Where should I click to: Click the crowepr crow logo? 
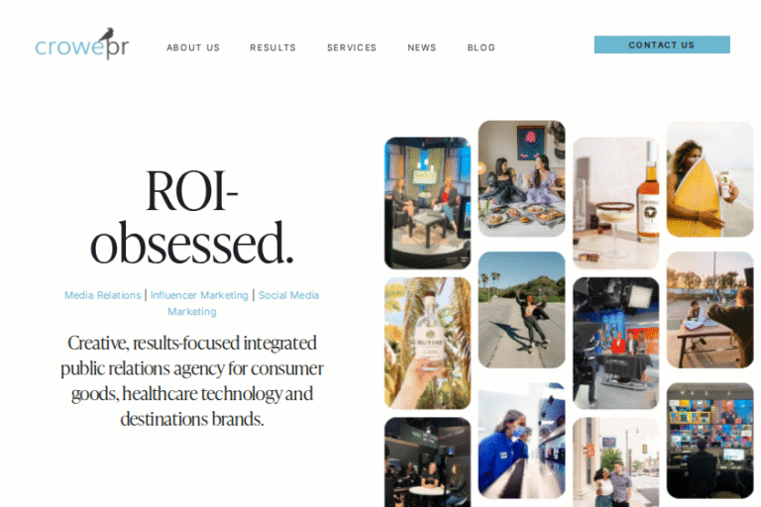[x=82, y=45]
